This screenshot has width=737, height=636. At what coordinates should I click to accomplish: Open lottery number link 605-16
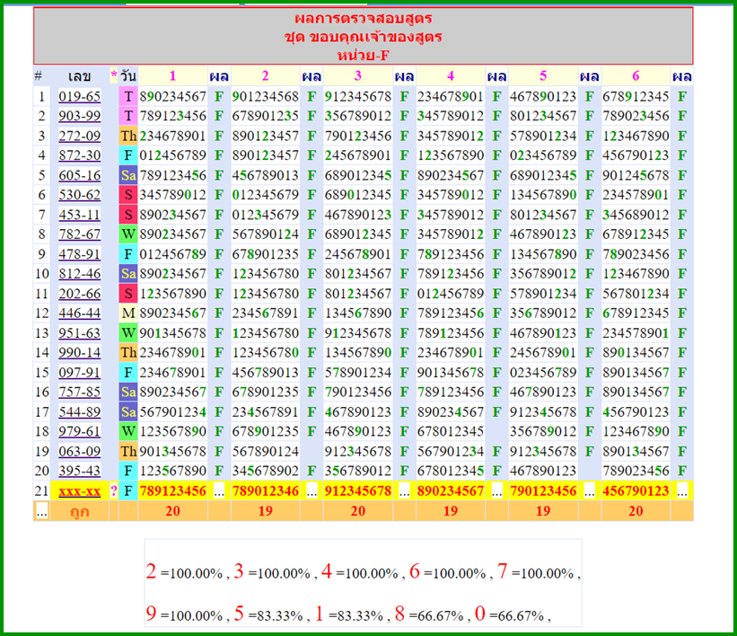click(x=79, y=175)
